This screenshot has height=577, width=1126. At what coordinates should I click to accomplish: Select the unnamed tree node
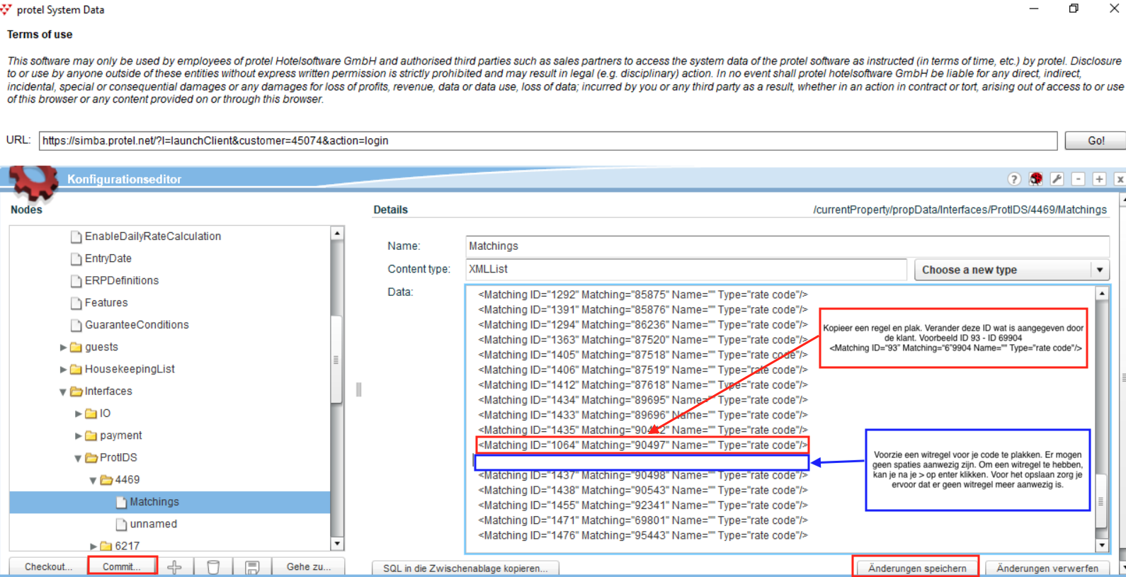(x=154, y=524)
